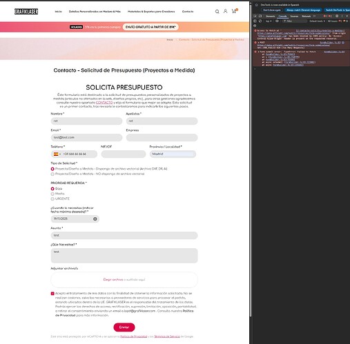Expand more DevTools tabs chevron
The height and width of the screenshot is (344, 350).
[x=314, y=16]
